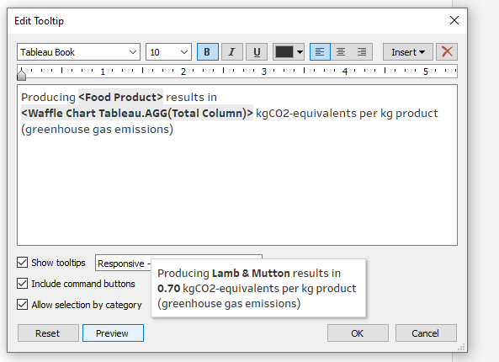This screenshot has width=499, height=362.
Task: Toggle Include command buttons checkbox
Action: click(22, 284)
